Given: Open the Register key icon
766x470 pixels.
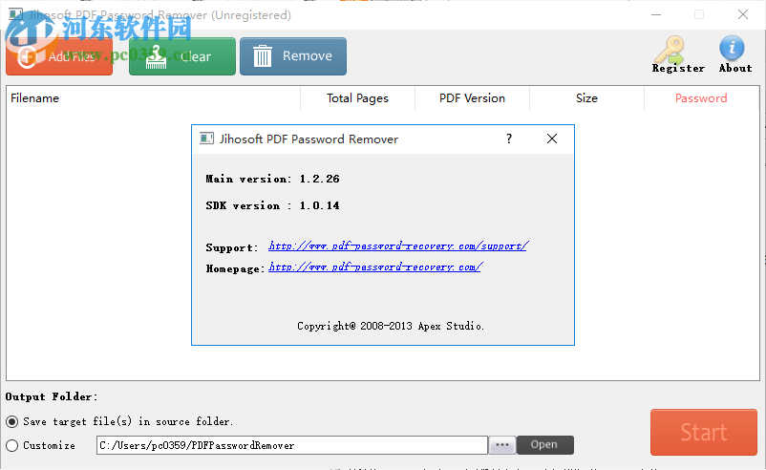Looking at the screenshot, I should [678, 54].
